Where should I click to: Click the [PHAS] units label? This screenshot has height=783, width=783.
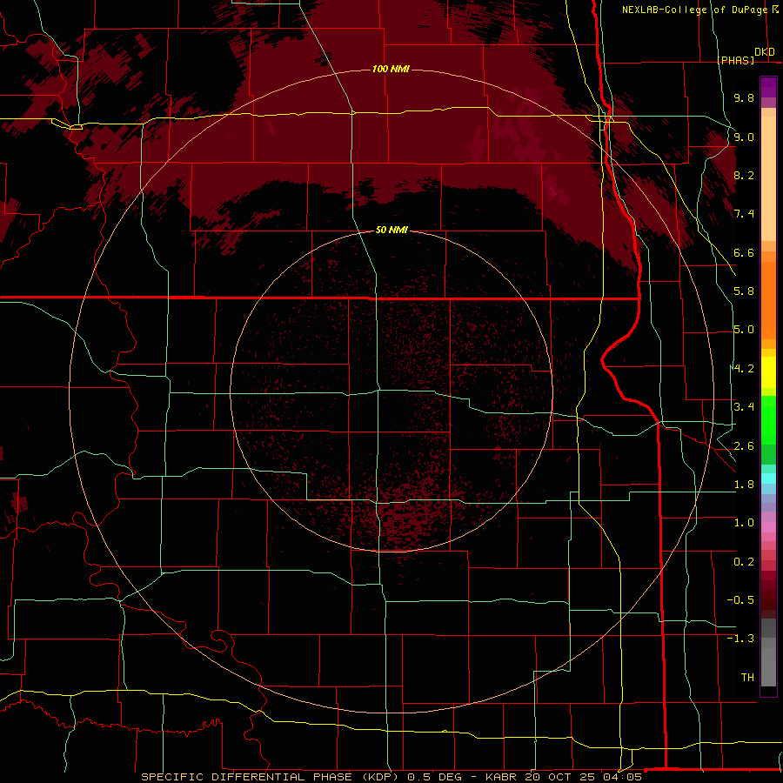pyautogui.click(x=736, y=60)
